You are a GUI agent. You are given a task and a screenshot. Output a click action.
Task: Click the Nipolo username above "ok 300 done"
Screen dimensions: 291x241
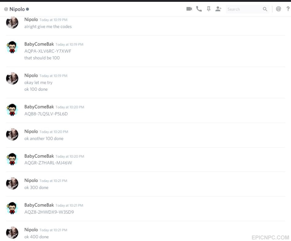coord(31,180)
